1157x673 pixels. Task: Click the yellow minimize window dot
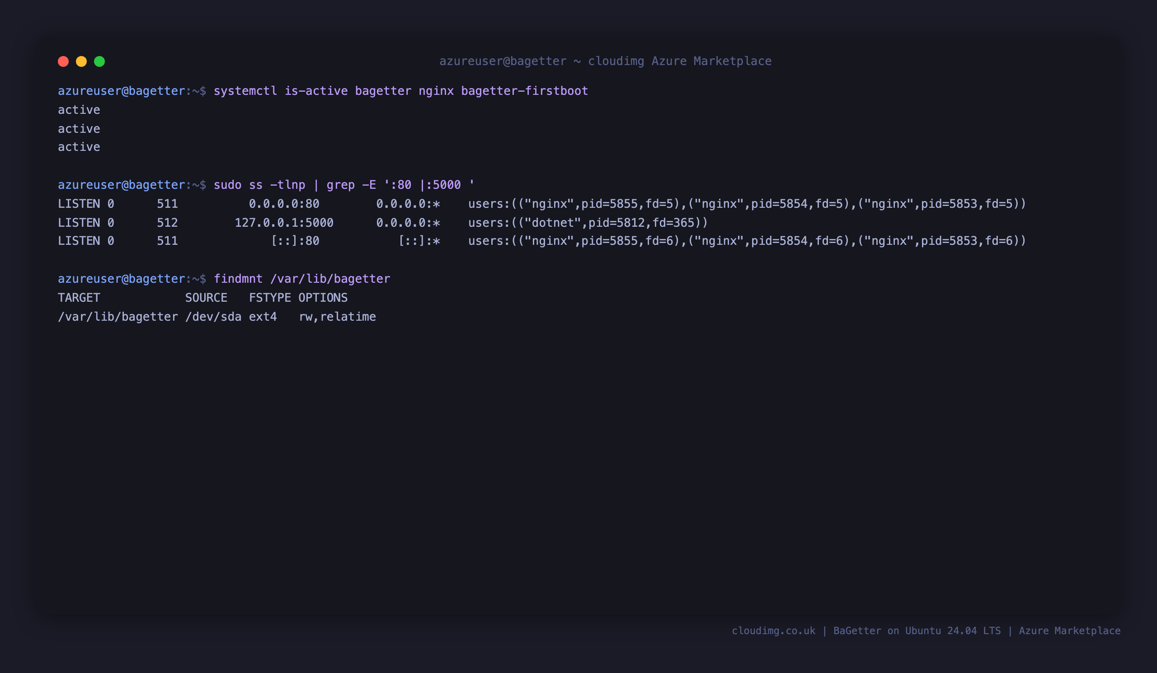81,61
